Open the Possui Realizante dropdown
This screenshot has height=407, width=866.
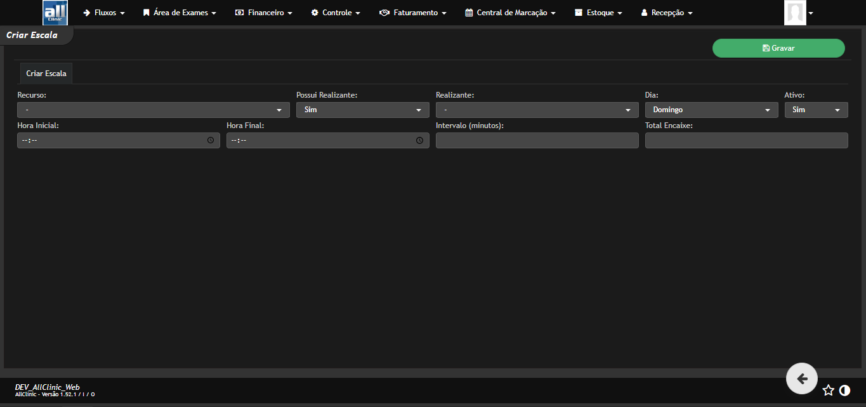point(363,110)
